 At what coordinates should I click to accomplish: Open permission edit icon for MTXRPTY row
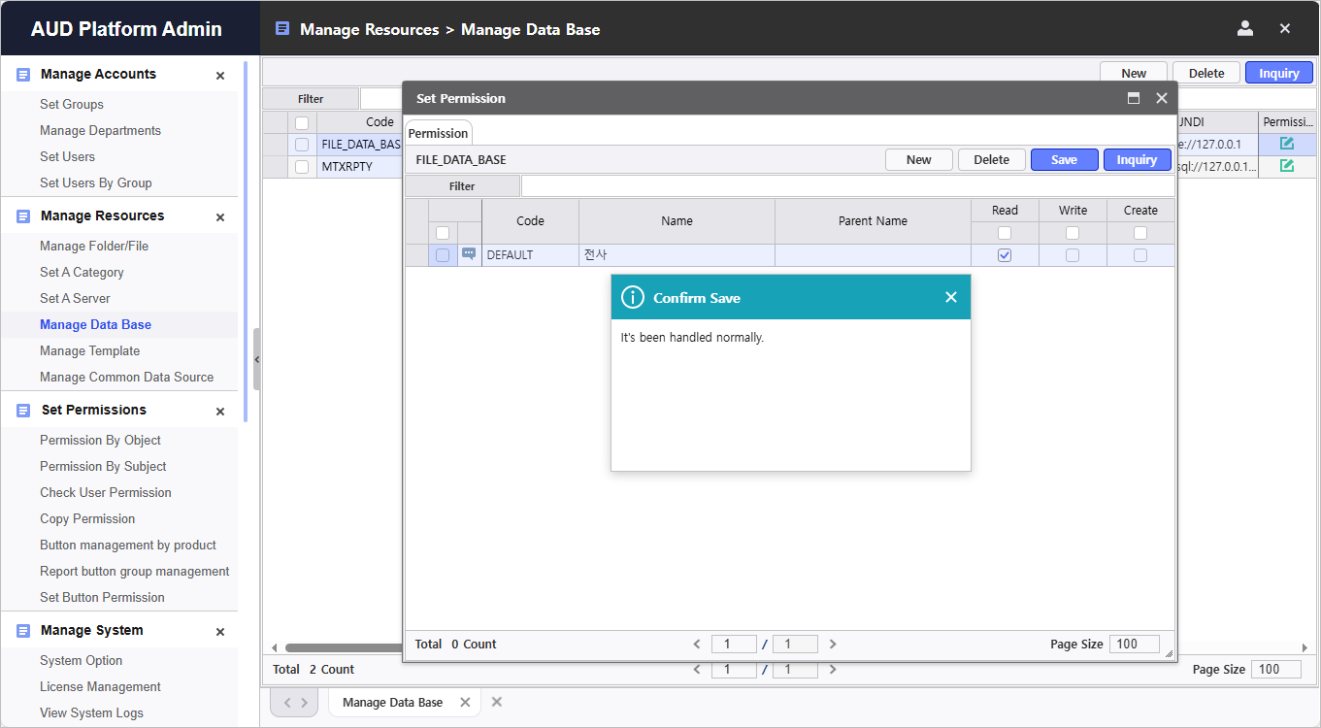(1287, 166)
